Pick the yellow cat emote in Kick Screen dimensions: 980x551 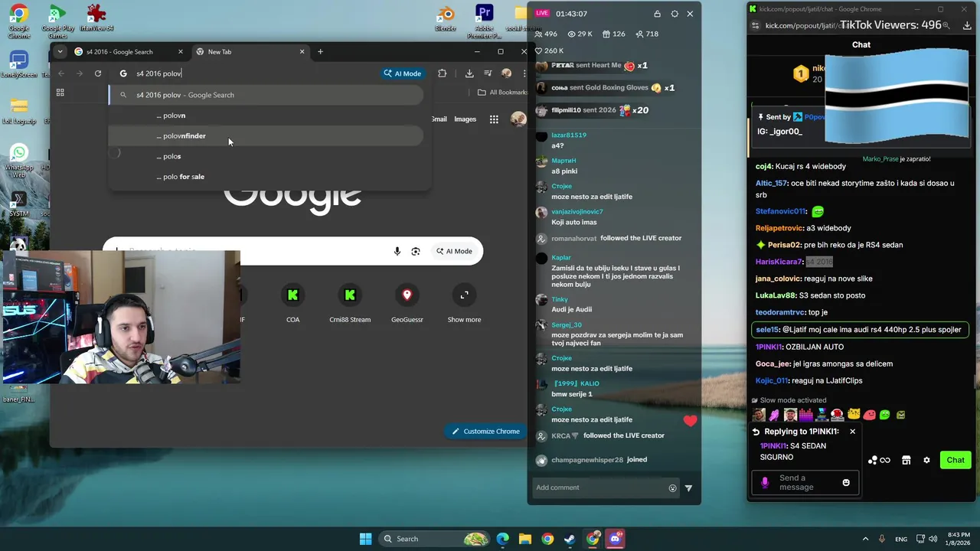click(x=854, y=415)
